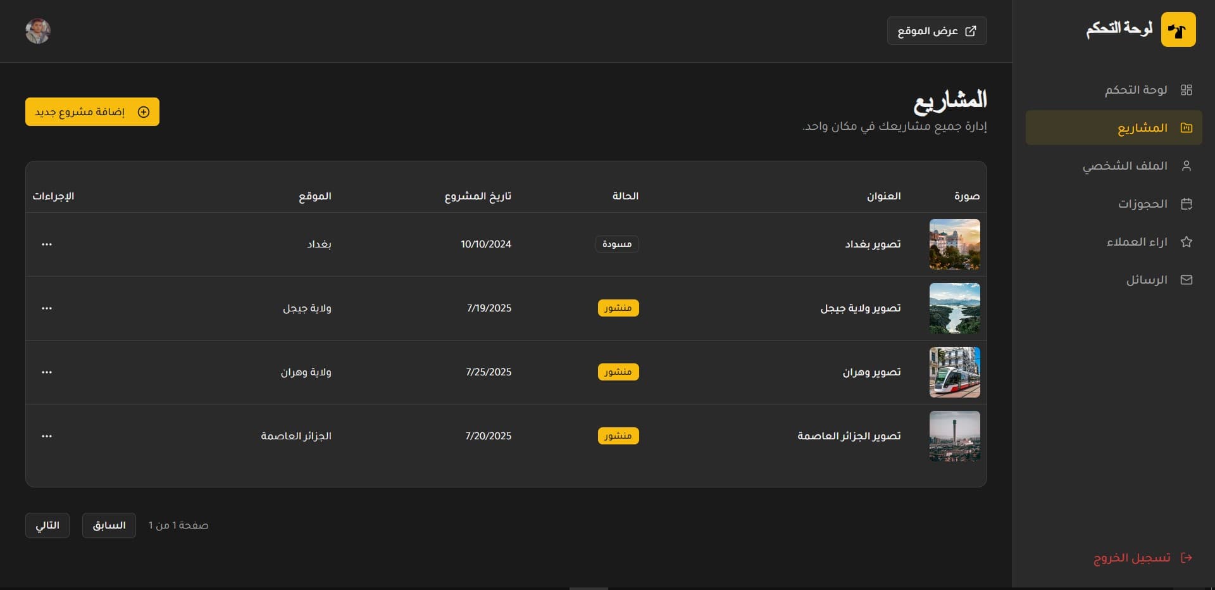Click the logout arrow icon beside تسجيل الخروج
This screenshot has width=1215, height=590.
pyautogui.click(x=1188, y=558)
